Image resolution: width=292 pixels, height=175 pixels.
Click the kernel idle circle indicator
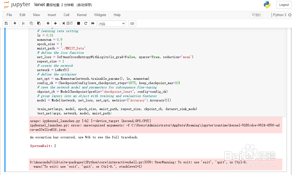pos(290,15)
